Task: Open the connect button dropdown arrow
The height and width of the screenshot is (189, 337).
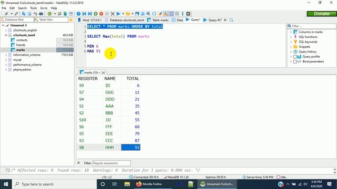Action: click(12, 14)
